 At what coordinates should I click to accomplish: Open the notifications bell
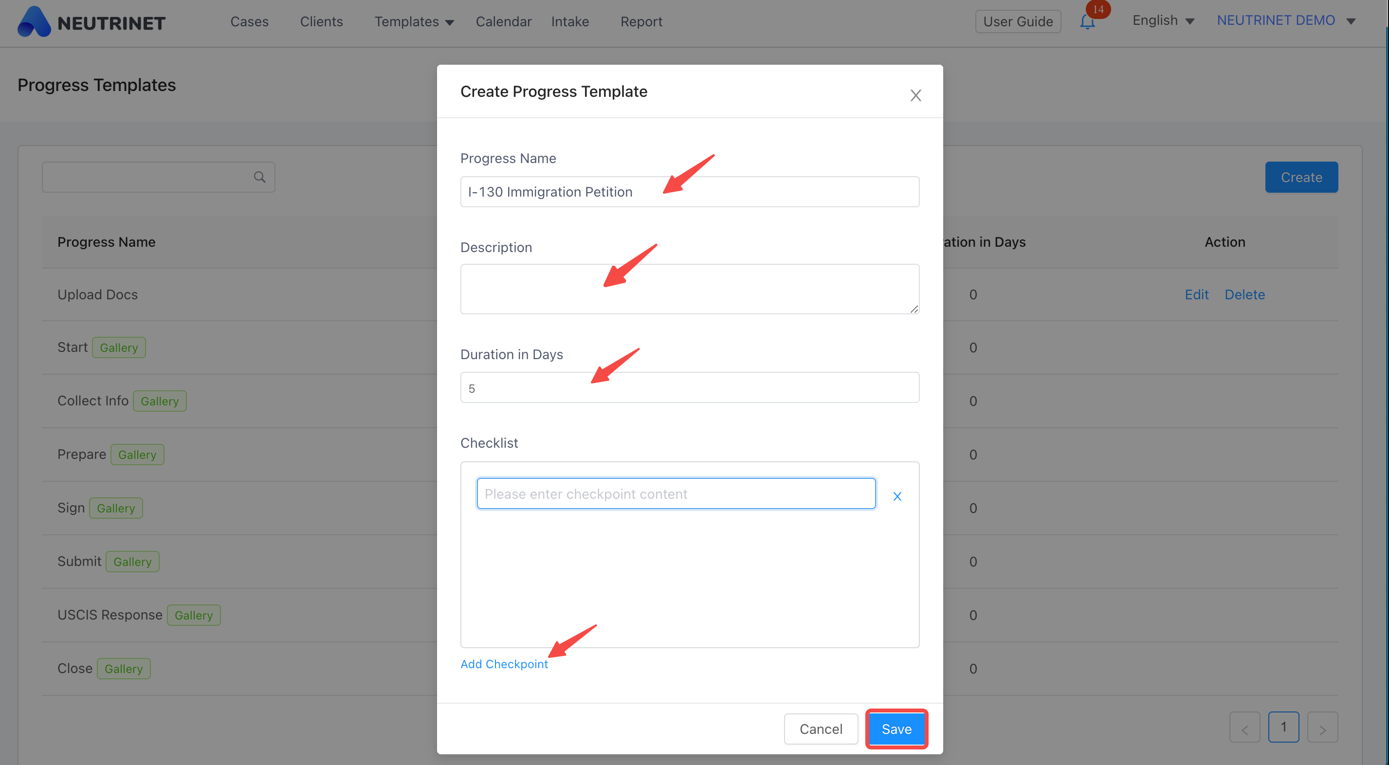[x=1088, y=21]
